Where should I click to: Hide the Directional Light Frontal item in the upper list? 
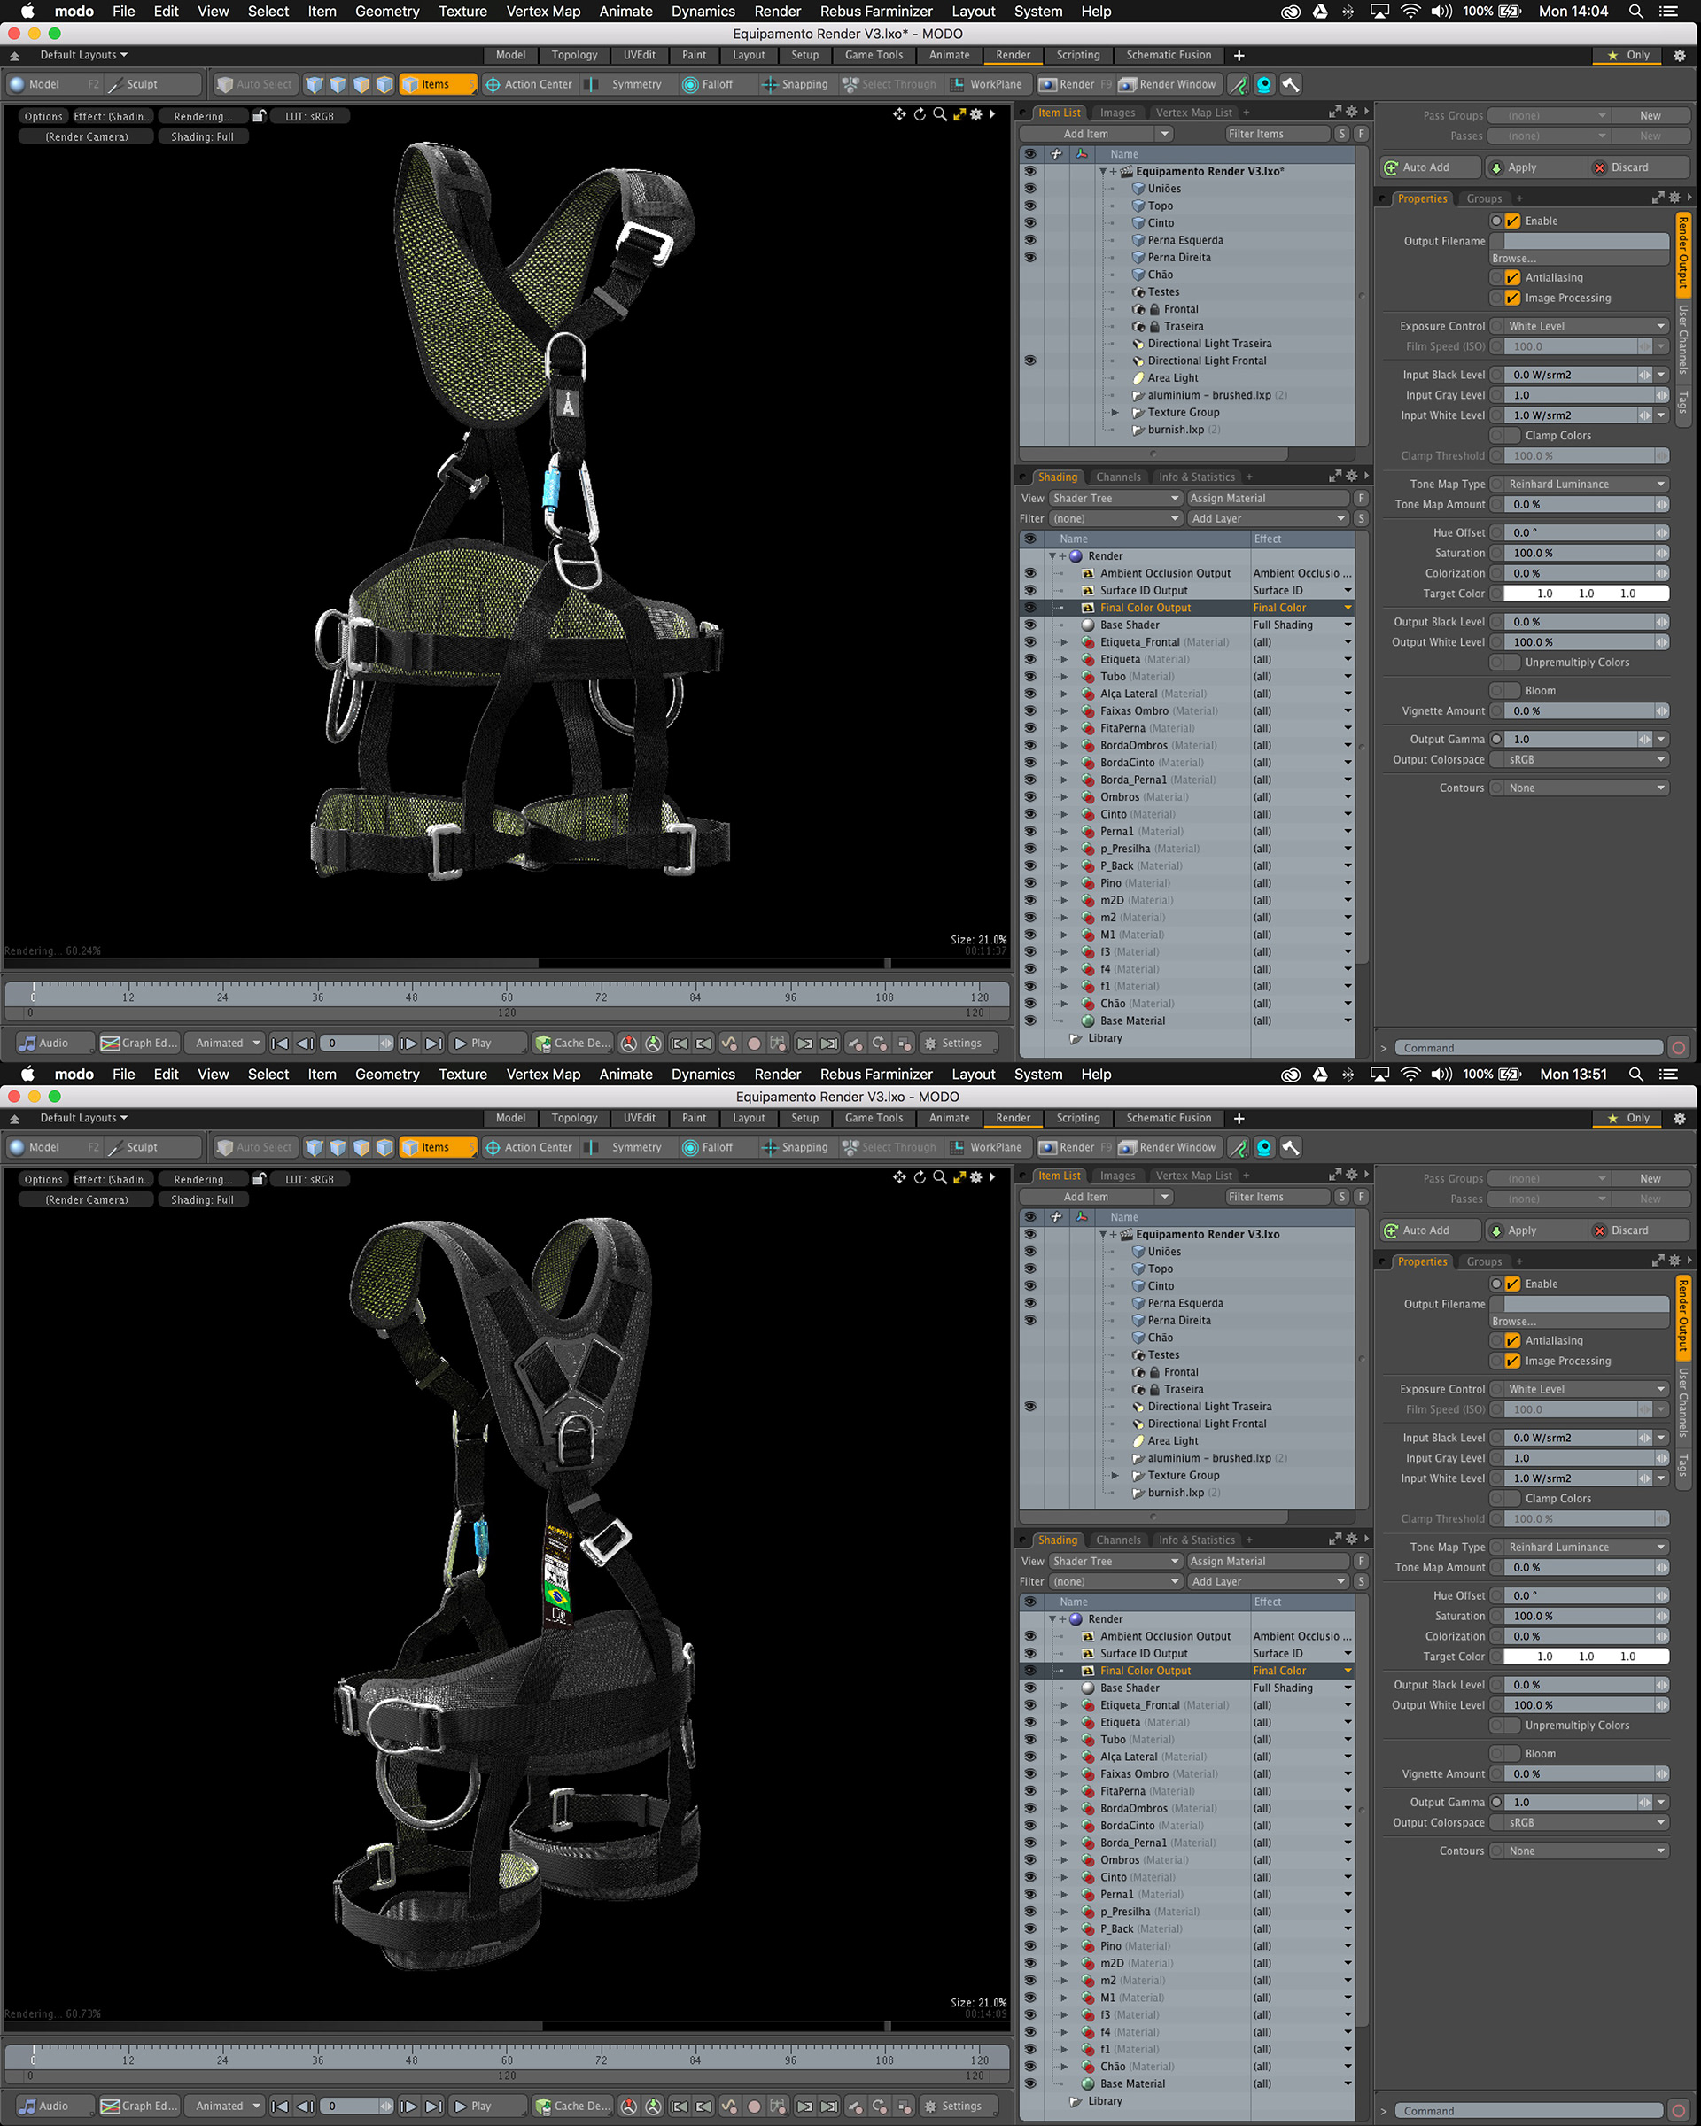pyautogui.click(x=1029, y=361)
